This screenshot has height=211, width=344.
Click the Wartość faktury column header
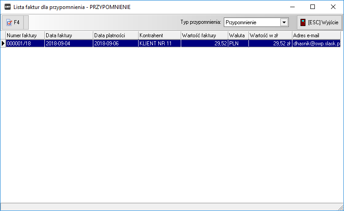tap(204, 35)
